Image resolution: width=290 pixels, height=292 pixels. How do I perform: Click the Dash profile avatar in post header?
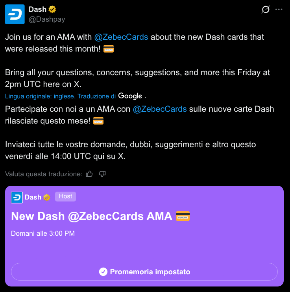[15, 14]
